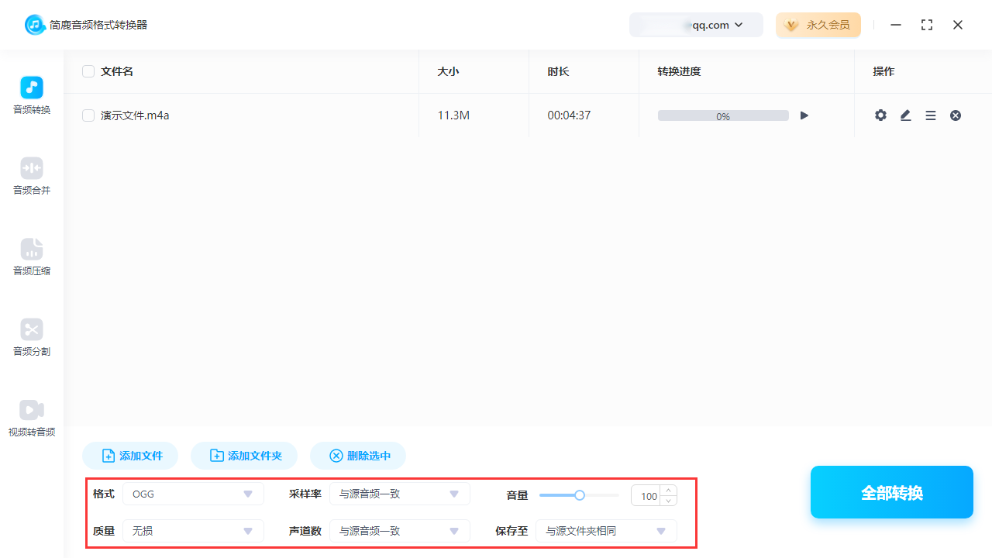Open the qq.com account menu
Viewport: 992px width, 558px height.
tap(696, 25)
